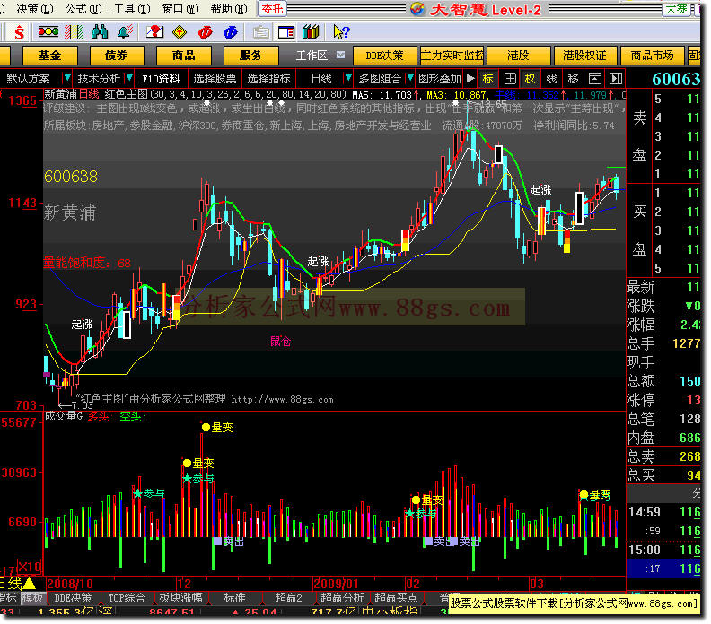
Task: Activate the context help cursor icon
Action: click(341, 31)
